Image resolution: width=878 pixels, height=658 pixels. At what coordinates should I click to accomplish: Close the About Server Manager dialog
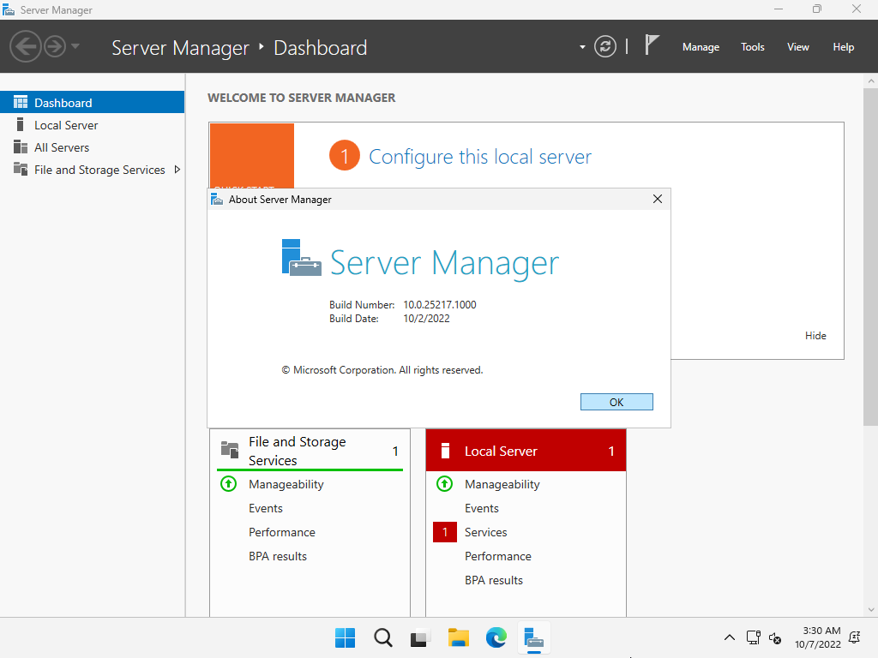pyautogui.click(x=658, y=199)
